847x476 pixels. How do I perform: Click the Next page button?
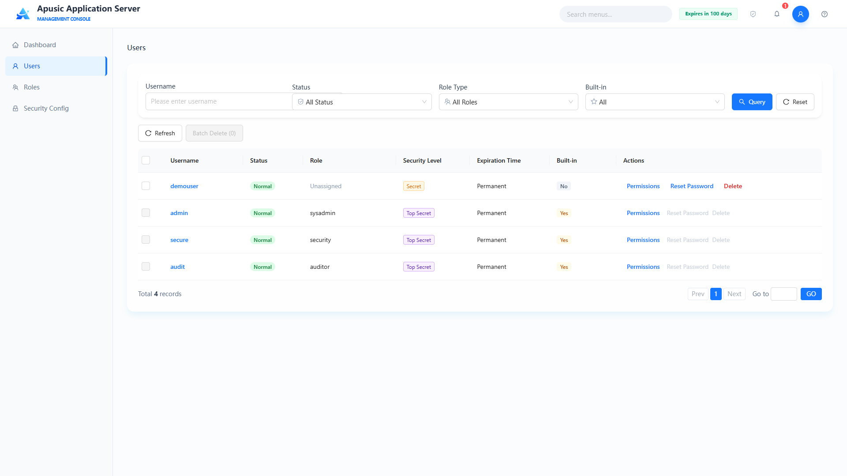734,294
